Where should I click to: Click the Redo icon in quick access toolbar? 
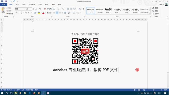[x=14, y=1]
